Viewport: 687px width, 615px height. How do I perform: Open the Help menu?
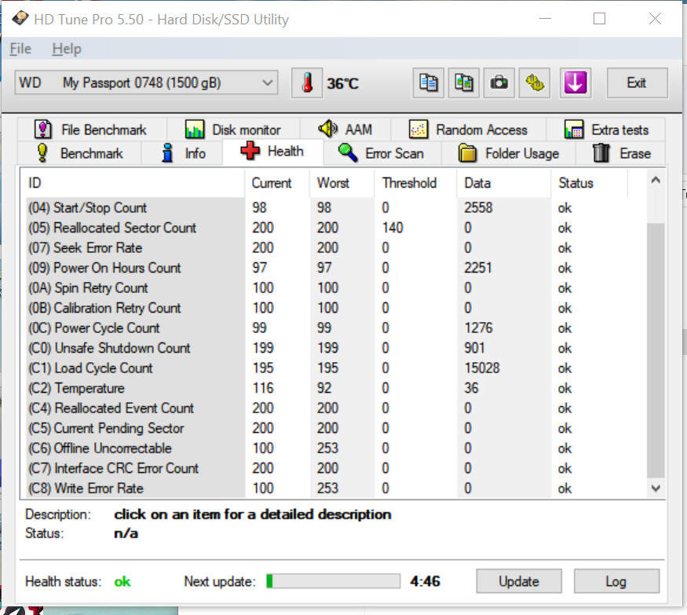tap(66, 49)
